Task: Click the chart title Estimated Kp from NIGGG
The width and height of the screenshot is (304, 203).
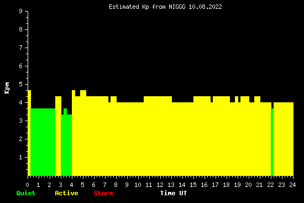Action: click(x=147, y=7)
